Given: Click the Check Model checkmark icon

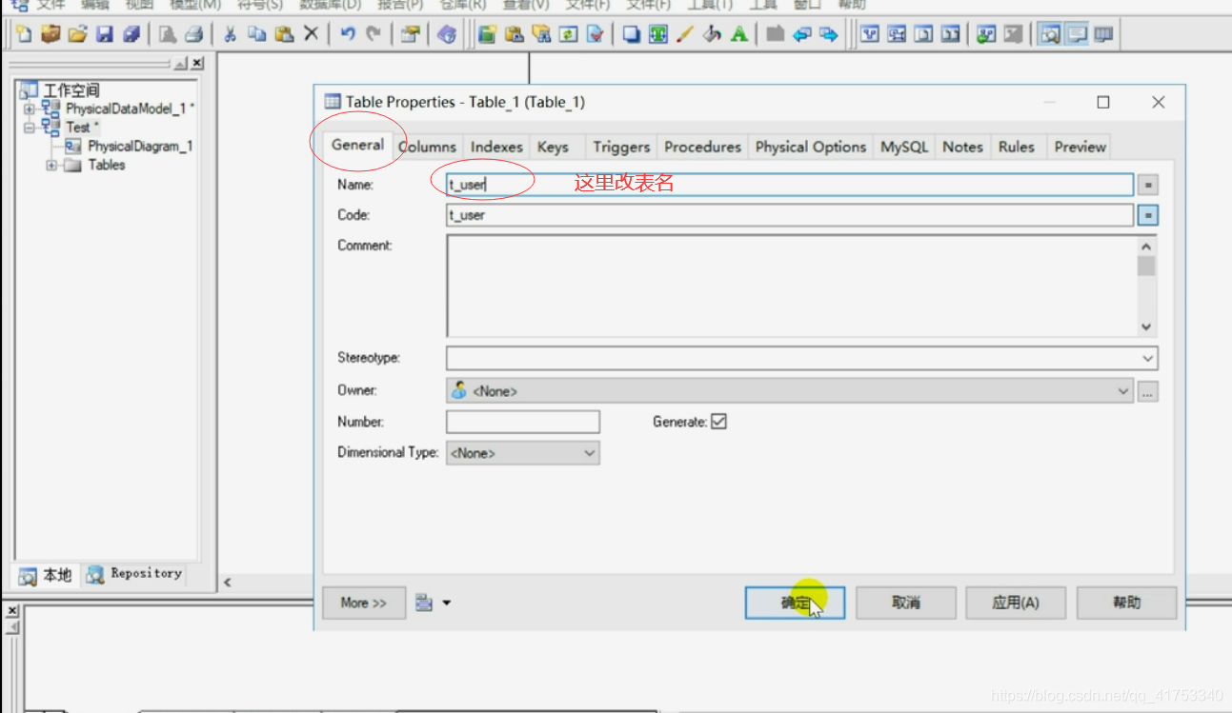Looking at the screenshot, I should [596, 34].
